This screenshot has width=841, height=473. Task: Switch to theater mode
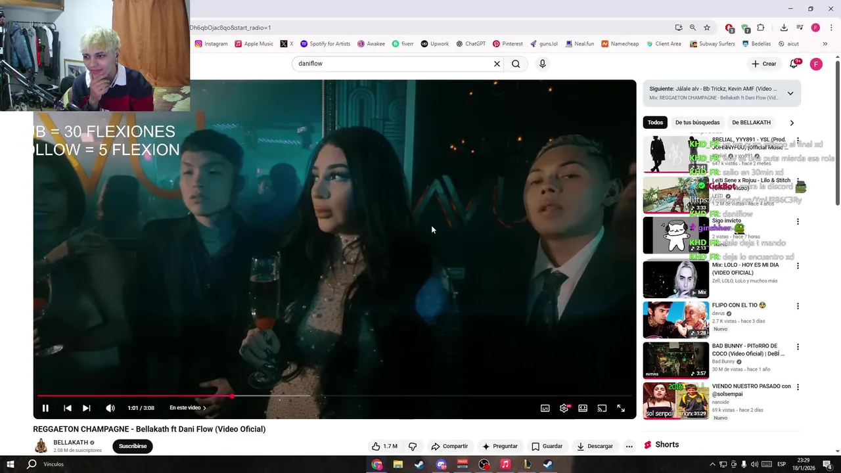(583, 408)
